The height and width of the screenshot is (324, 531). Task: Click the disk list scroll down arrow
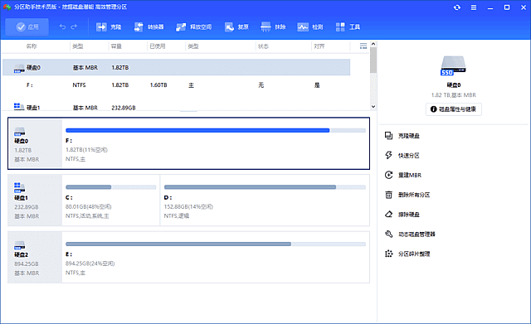coord(373,106)
